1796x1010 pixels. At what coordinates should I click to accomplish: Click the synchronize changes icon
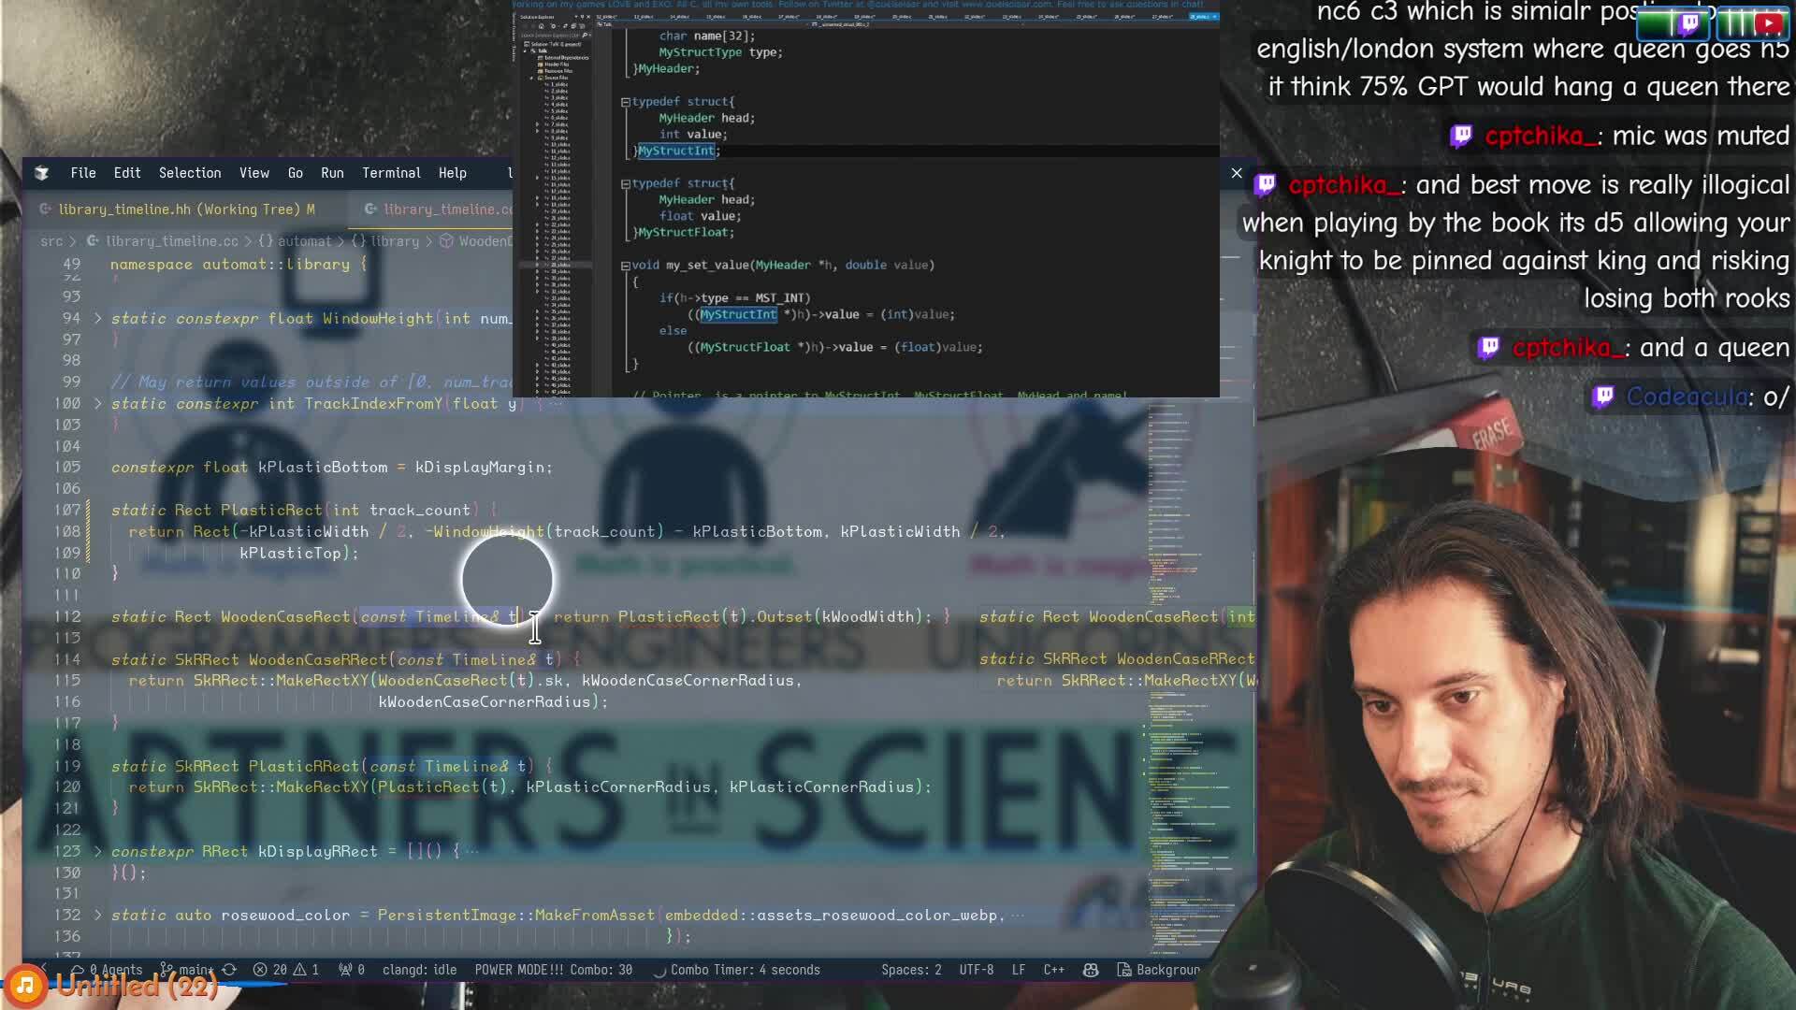229,970
